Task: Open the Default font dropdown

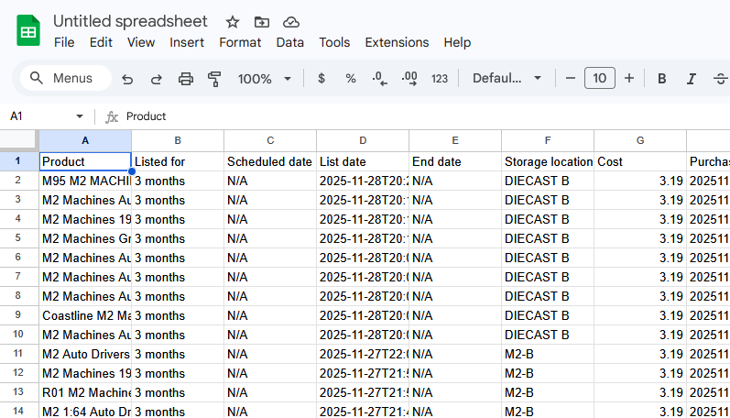Action: [x=507, y=78]
